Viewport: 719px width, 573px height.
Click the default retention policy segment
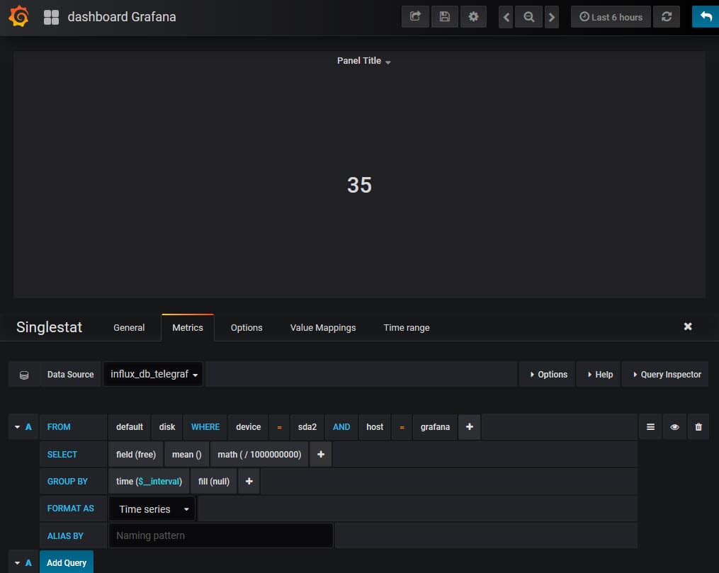pos(130,427)
